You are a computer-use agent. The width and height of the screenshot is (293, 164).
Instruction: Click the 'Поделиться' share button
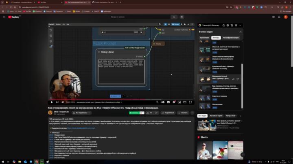coord(168,113)
